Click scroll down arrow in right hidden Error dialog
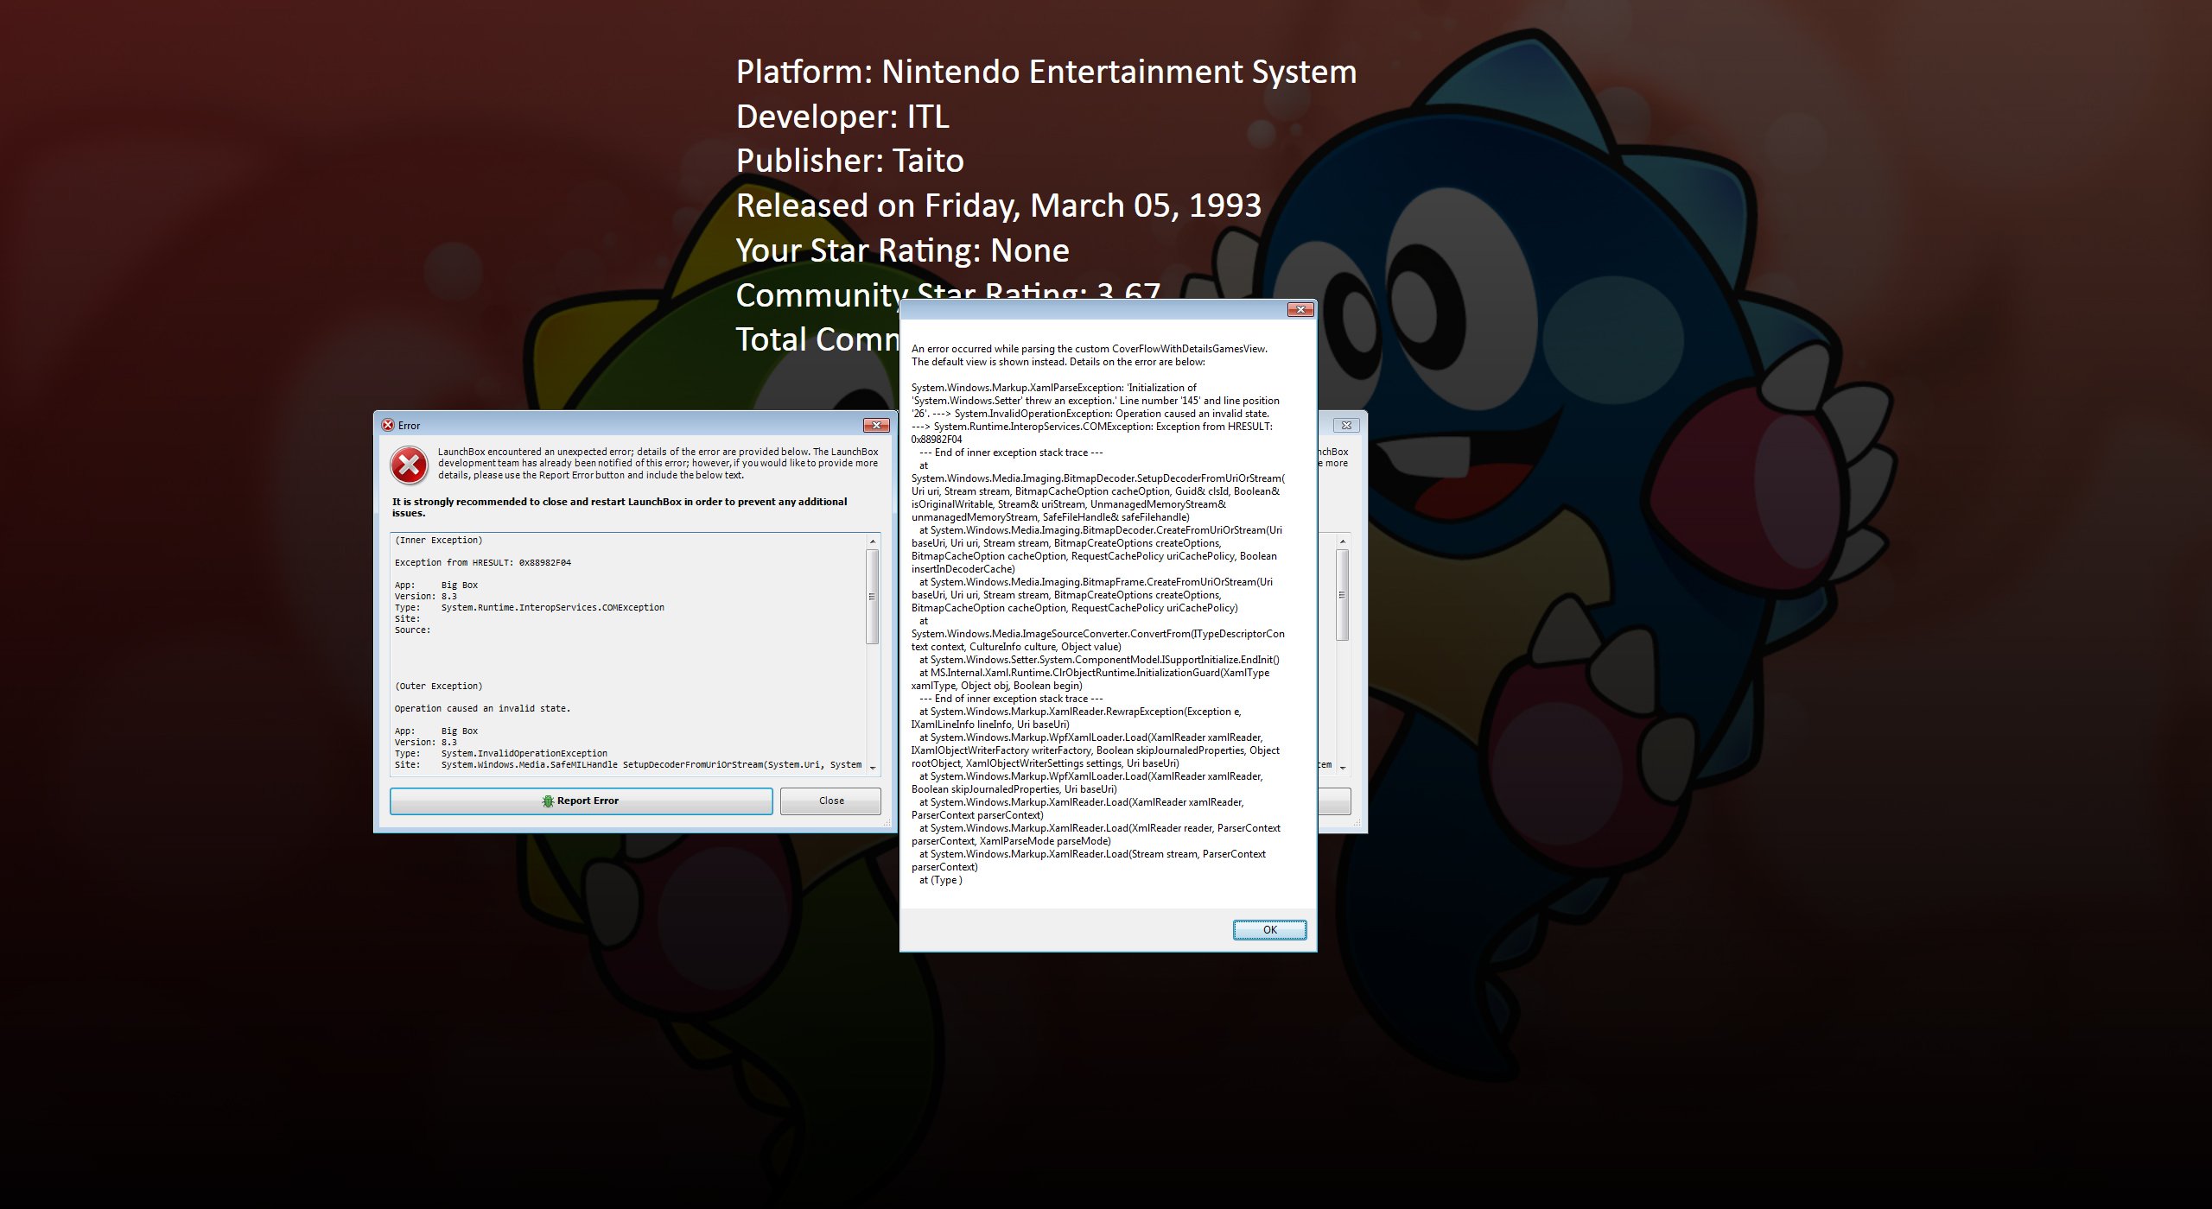Screen dimensions: 2212x1209 coord(1342,768)
